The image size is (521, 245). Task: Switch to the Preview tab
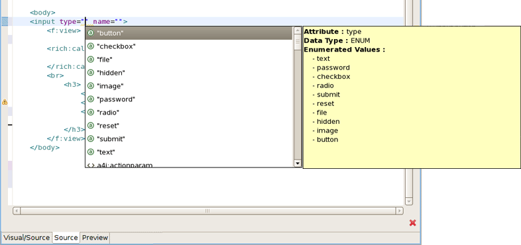(x=95, y=238)
